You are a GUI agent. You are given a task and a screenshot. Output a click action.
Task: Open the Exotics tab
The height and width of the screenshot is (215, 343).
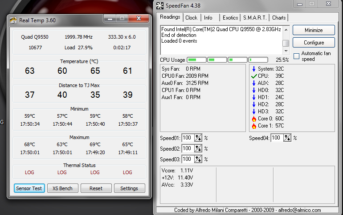point(230,18)
